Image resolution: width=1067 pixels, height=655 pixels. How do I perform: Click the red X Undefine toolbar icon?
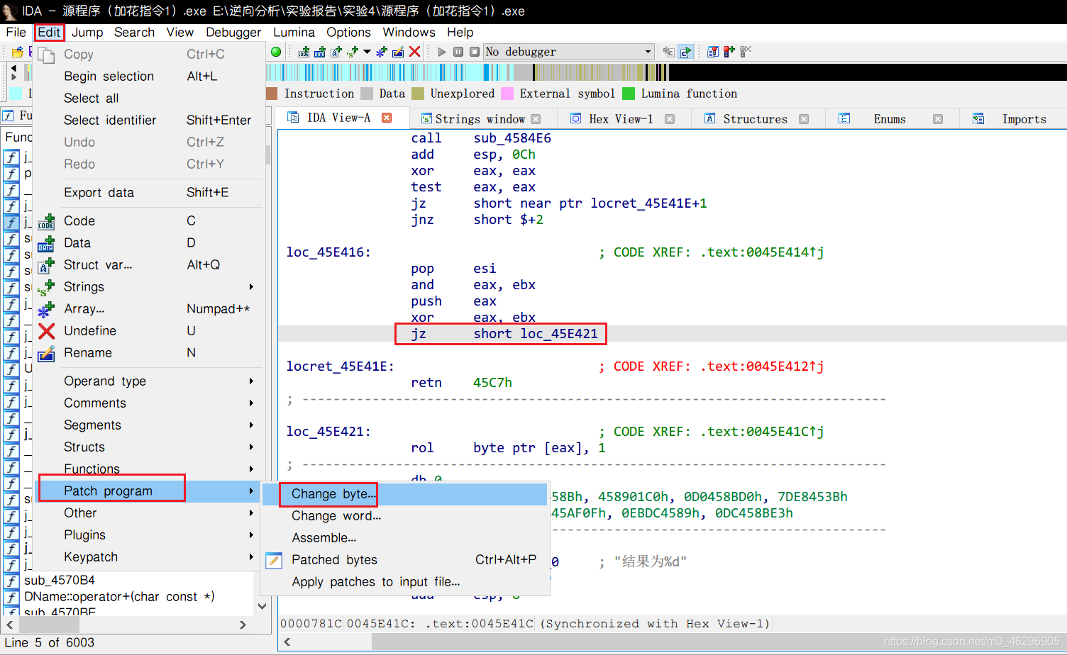(x=415, y=52)
